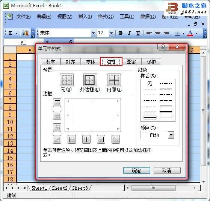210x201 pixels.
Task: Select the Inside (内部) border preset
Action: (x=114, y=80)
